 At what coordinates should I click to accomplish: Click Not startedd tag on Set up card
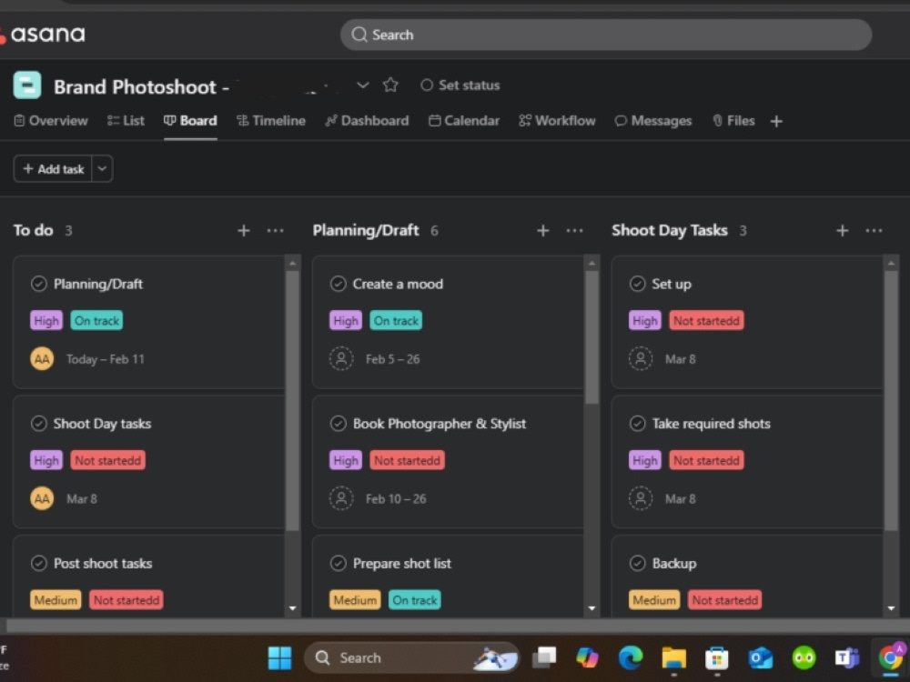click(x=706, y=321)
